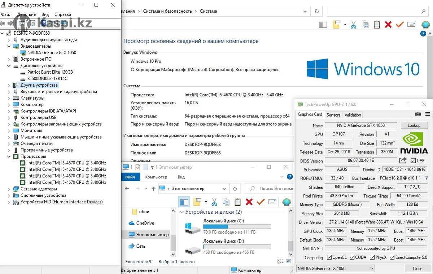Select the ST500DM002-1ER14C disk in Device Manager
Image resolution: width=433 pixels, height=274 pixels.
47,79
